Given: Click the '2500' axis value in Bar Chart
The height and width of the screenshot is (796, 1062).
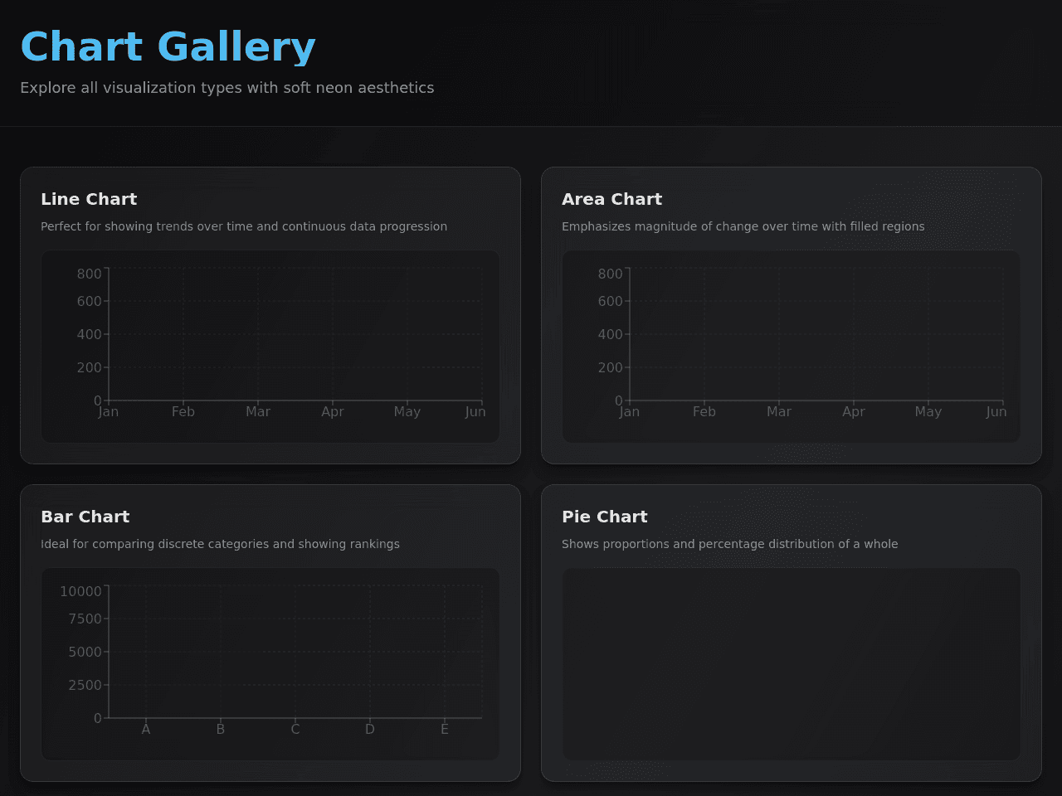Looking at the screenshot, I should (x=85, y=685).
